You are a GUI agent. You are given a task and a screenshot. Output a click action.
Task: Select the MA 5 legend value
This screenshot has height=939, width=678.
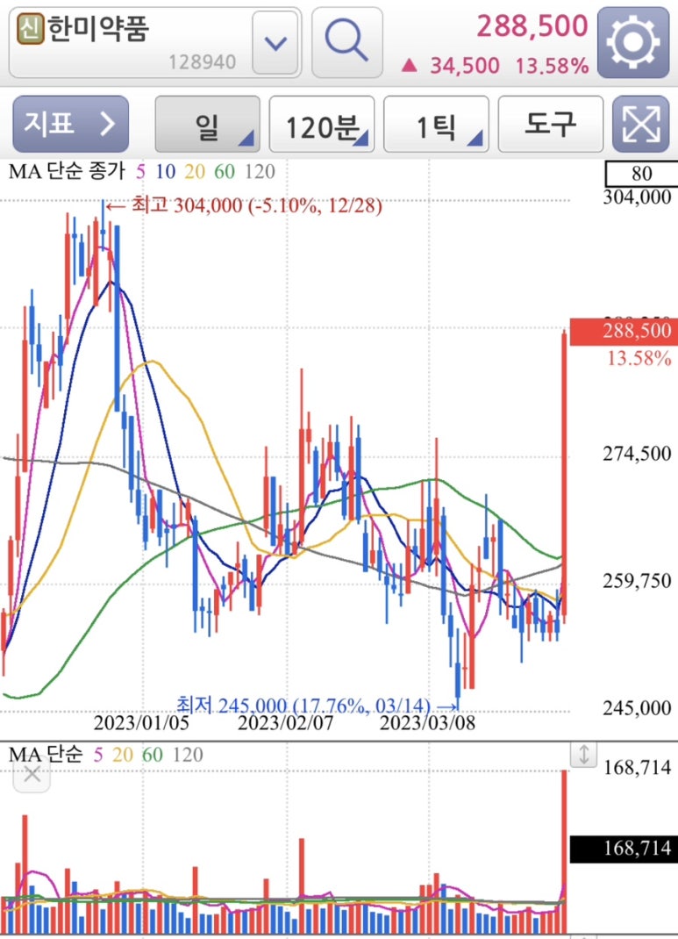(140, 172)
